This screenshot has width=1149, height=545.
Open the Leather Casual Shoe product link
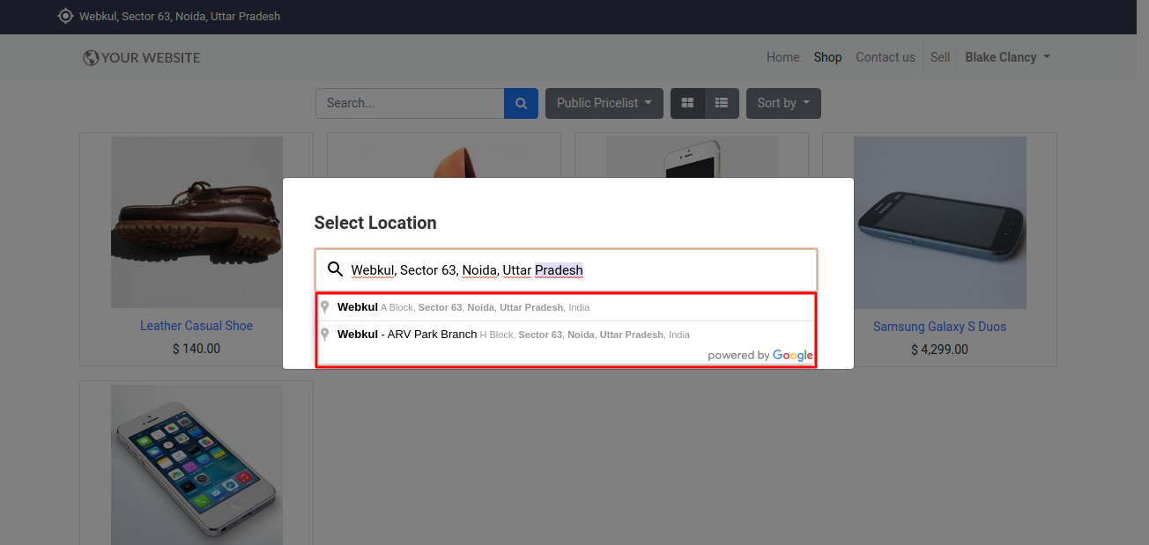[196, 326]
